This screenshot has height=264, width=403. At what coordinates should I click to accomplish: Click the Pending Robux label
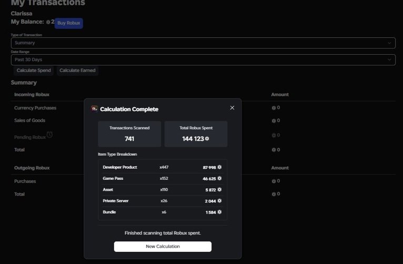30,137
